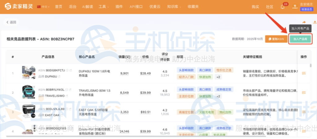Image resolution: width=317 pixels, height=139 pixels.
Task: Open the user avatar icon in header
Action: pyautogui.click(x=295, y=7)
